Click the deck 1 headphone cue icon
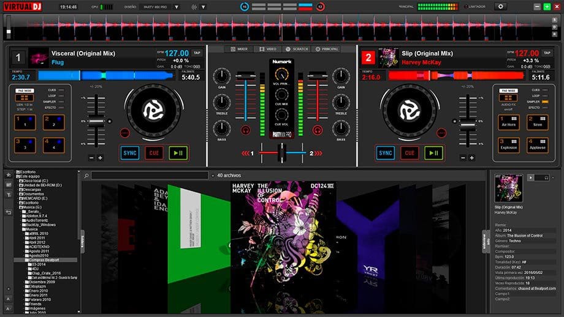The width and height of the screenshot is (564, 317). 246,130
